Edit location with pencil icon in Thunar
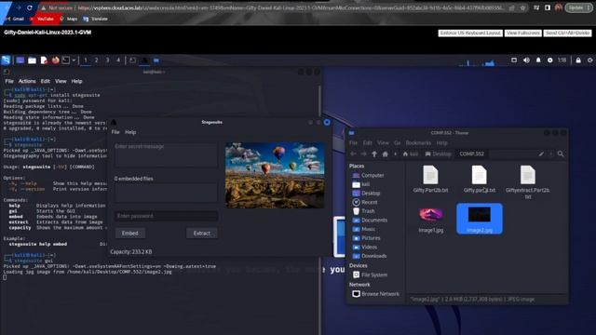596x335 pixels. (541, 154)
